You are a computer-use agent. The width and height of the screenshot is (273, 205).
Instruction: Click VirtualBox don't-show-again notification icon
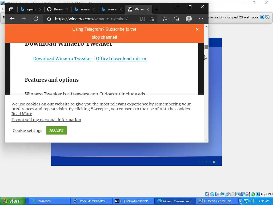pyautogui.click(x=267, y=17)
